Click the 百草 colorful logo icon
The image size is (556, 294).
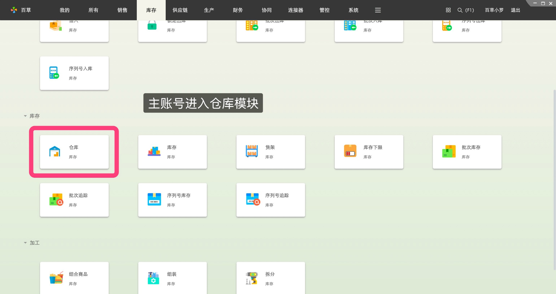point(14,10)
